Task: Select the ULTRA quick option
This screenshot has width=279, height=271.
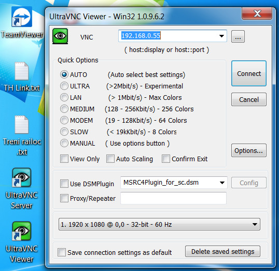Action: [x=64, y=86]
